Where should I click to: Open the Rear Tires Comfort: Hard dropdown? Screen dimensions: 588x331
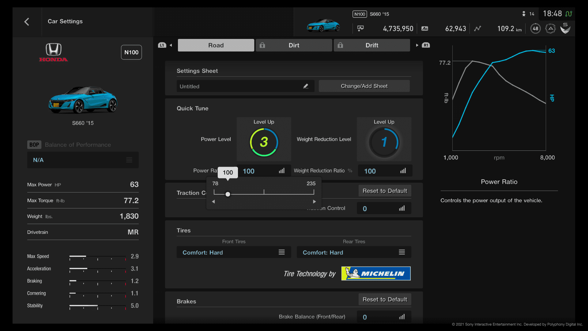click(354, 252)
